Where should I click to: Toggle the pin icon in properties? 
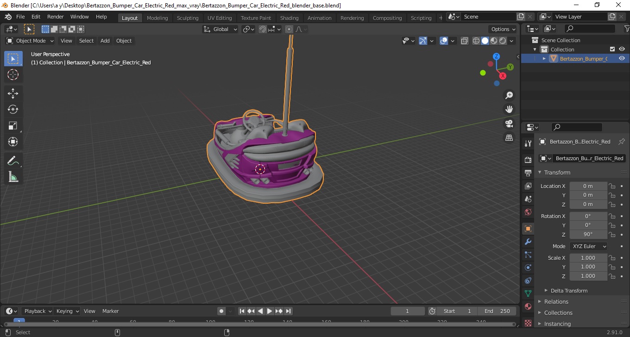pos(622,142)
